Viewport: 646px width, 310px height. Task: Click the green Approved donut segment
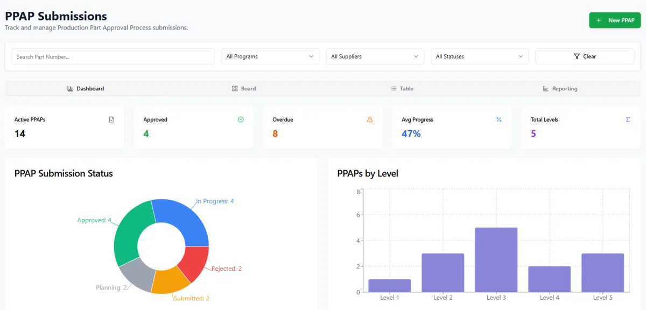(129, 231)
